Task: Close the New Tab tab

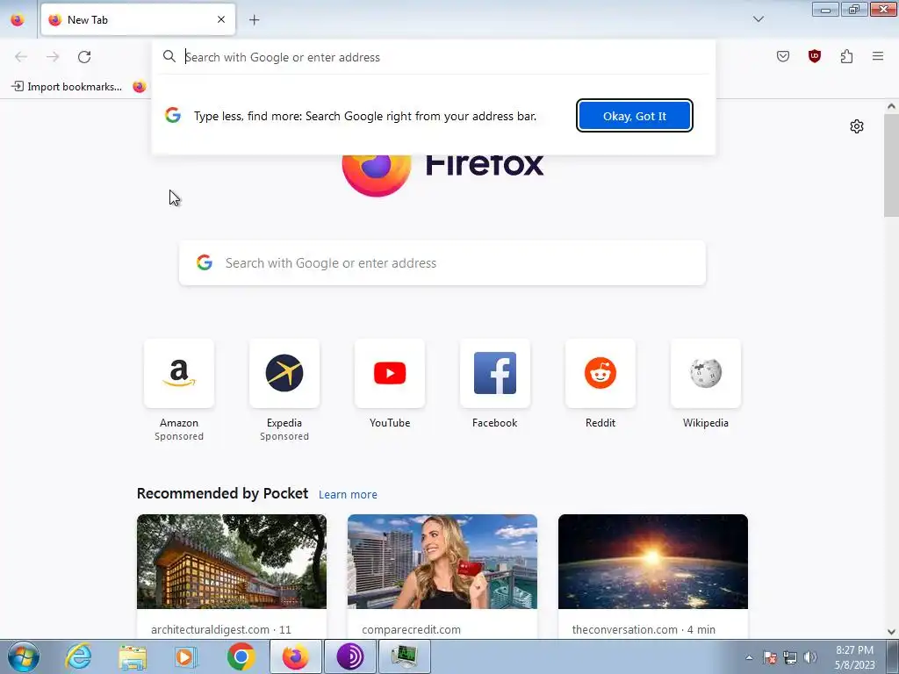Action: [x=221, y=19]
